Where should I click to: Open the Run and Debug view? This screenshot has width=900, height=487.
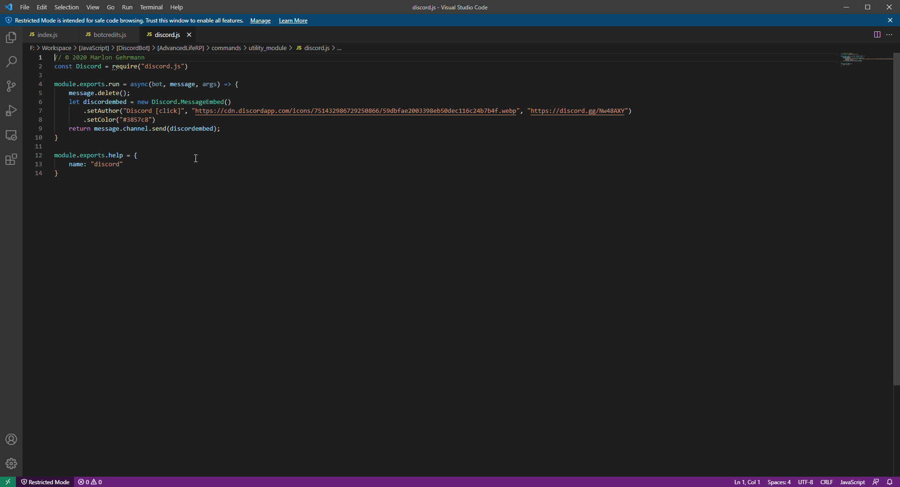click(11, 111)
